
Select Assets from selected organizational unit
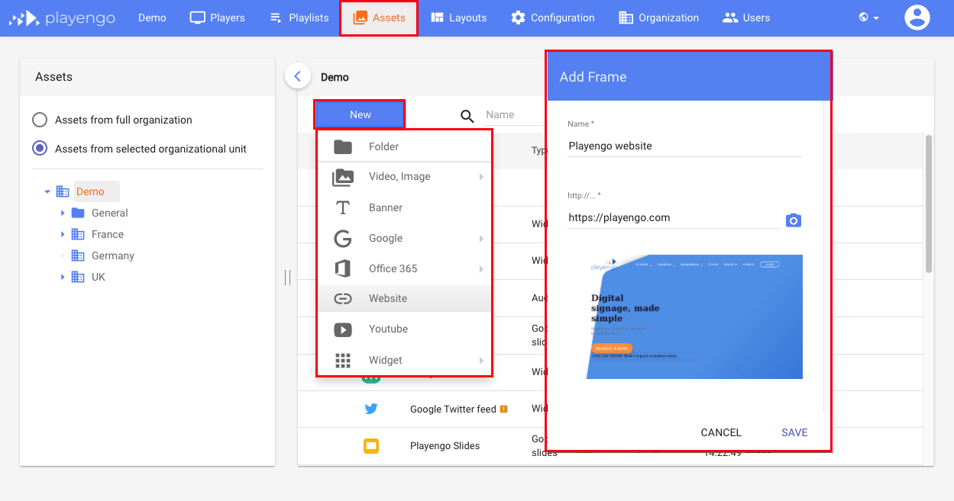point(140,149)
